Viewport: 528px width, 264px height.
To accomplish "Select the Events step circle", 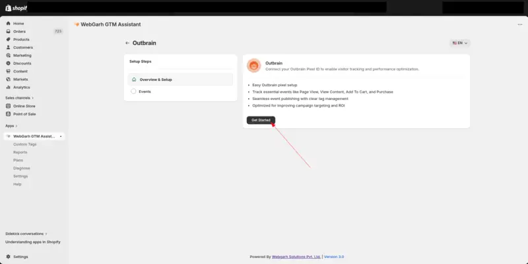I will point(133,92).
